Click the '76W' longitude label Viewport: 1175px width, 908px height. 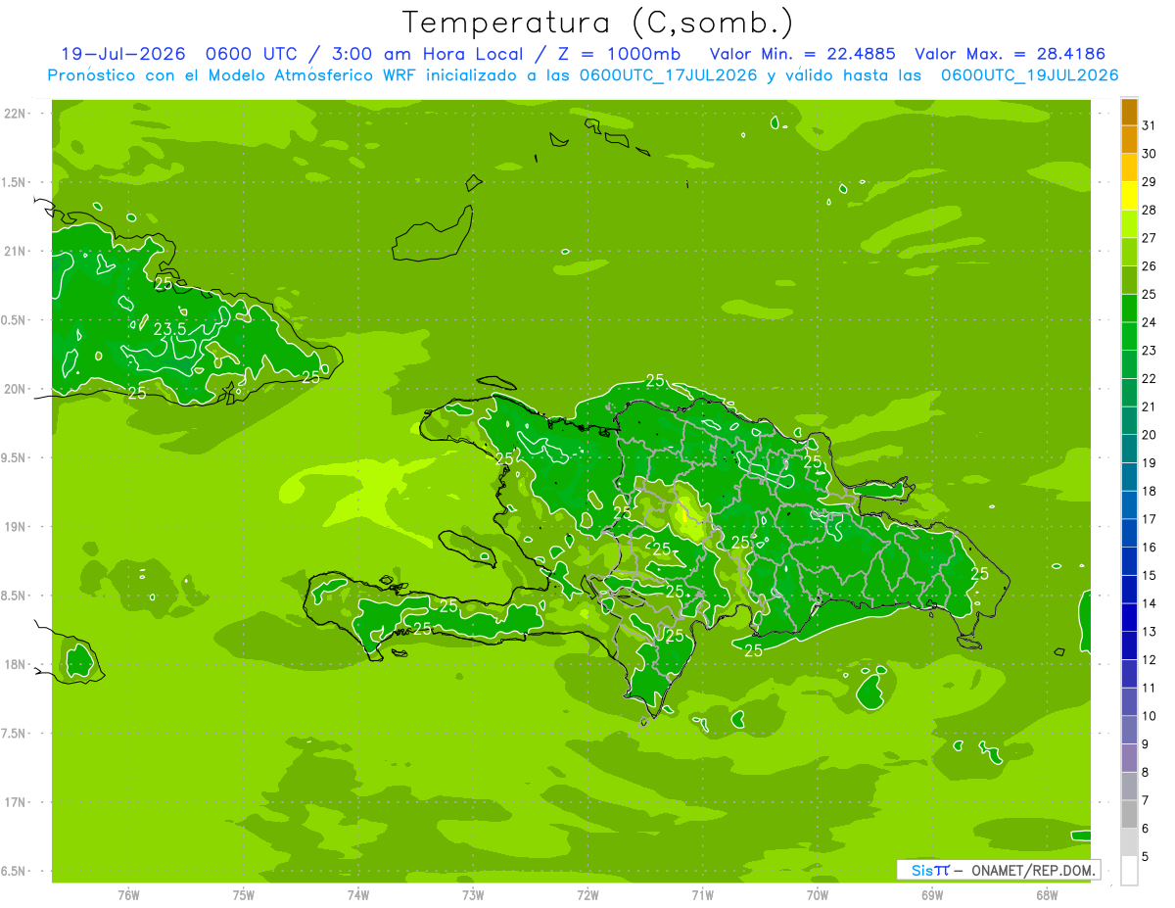pyautogui.click(x=128, y=894)
